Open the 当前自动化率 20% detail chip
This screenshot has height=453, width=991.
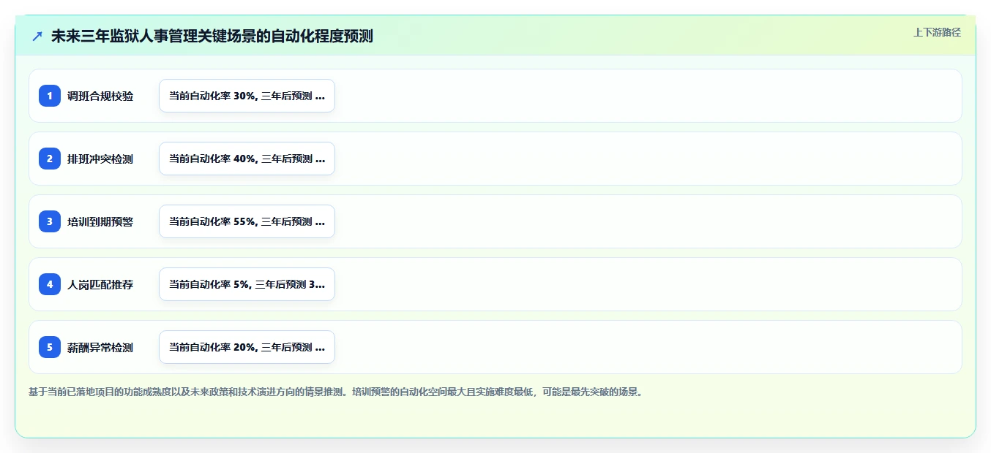click(x=247, y=347)
